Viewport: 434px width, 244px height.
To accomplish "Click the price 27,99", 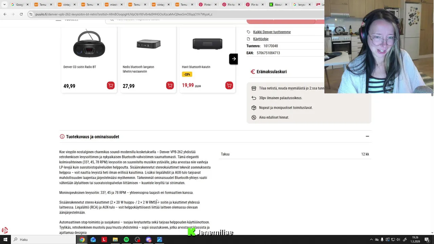I will tap(129, 86).
